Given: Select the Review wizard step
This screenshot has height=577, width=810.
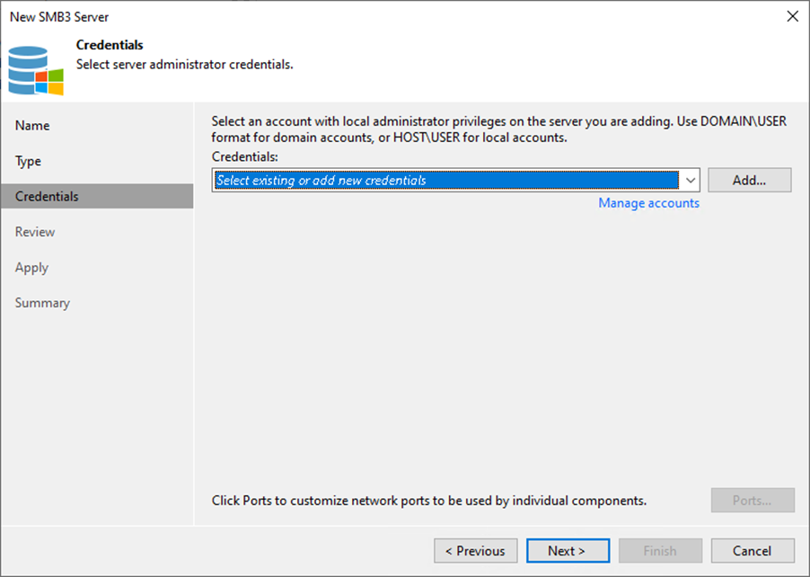Looking at the screenshot, I should click(35, 232).
